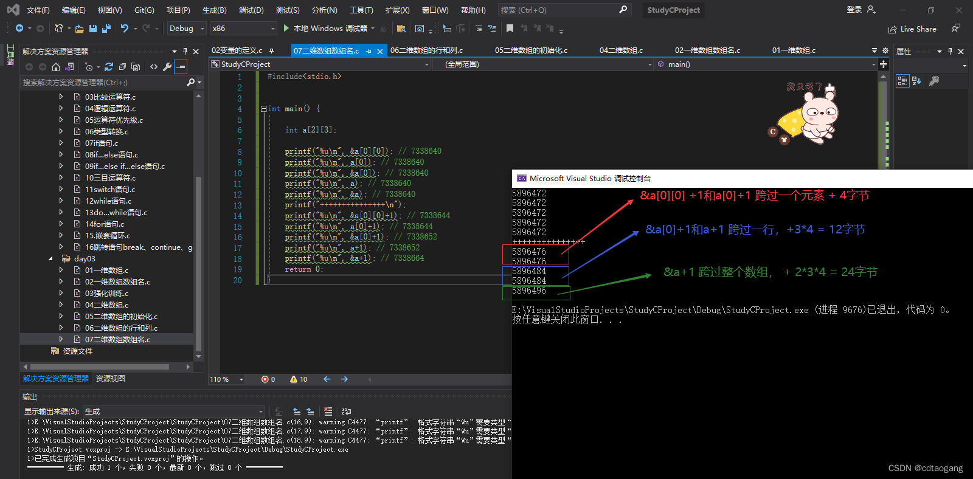Click the Solution Explorer horizontal scrollbar
973x479 pixels.
pos(100,367)
